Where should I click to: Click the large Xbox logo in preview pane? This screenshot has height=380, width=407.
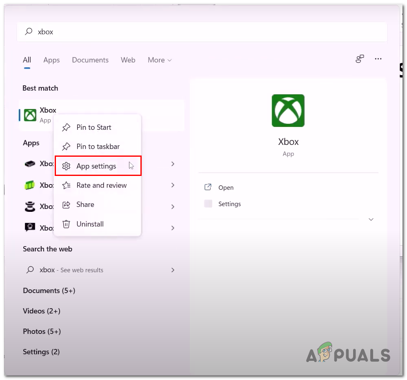coord(288,111)
